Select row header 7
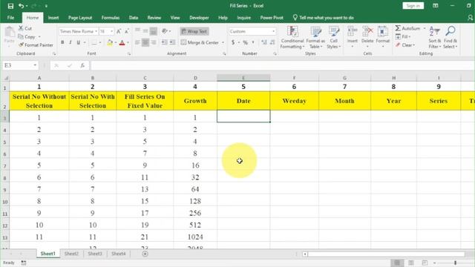The image size is (475, 267). point(5,165)
